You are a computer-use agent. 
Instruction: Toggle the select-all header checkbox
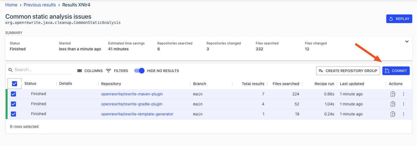tap(15, 84)
